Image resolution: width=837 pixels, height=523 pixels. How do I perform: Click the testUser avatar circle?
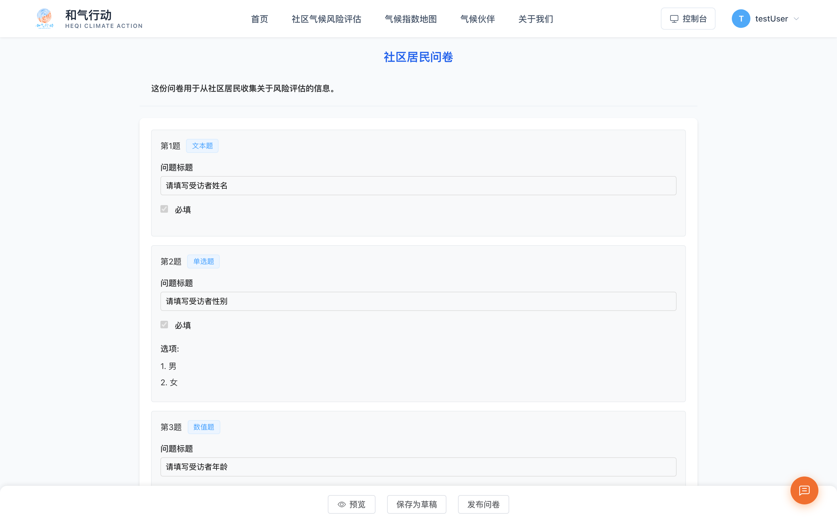[x=741, y=19]
